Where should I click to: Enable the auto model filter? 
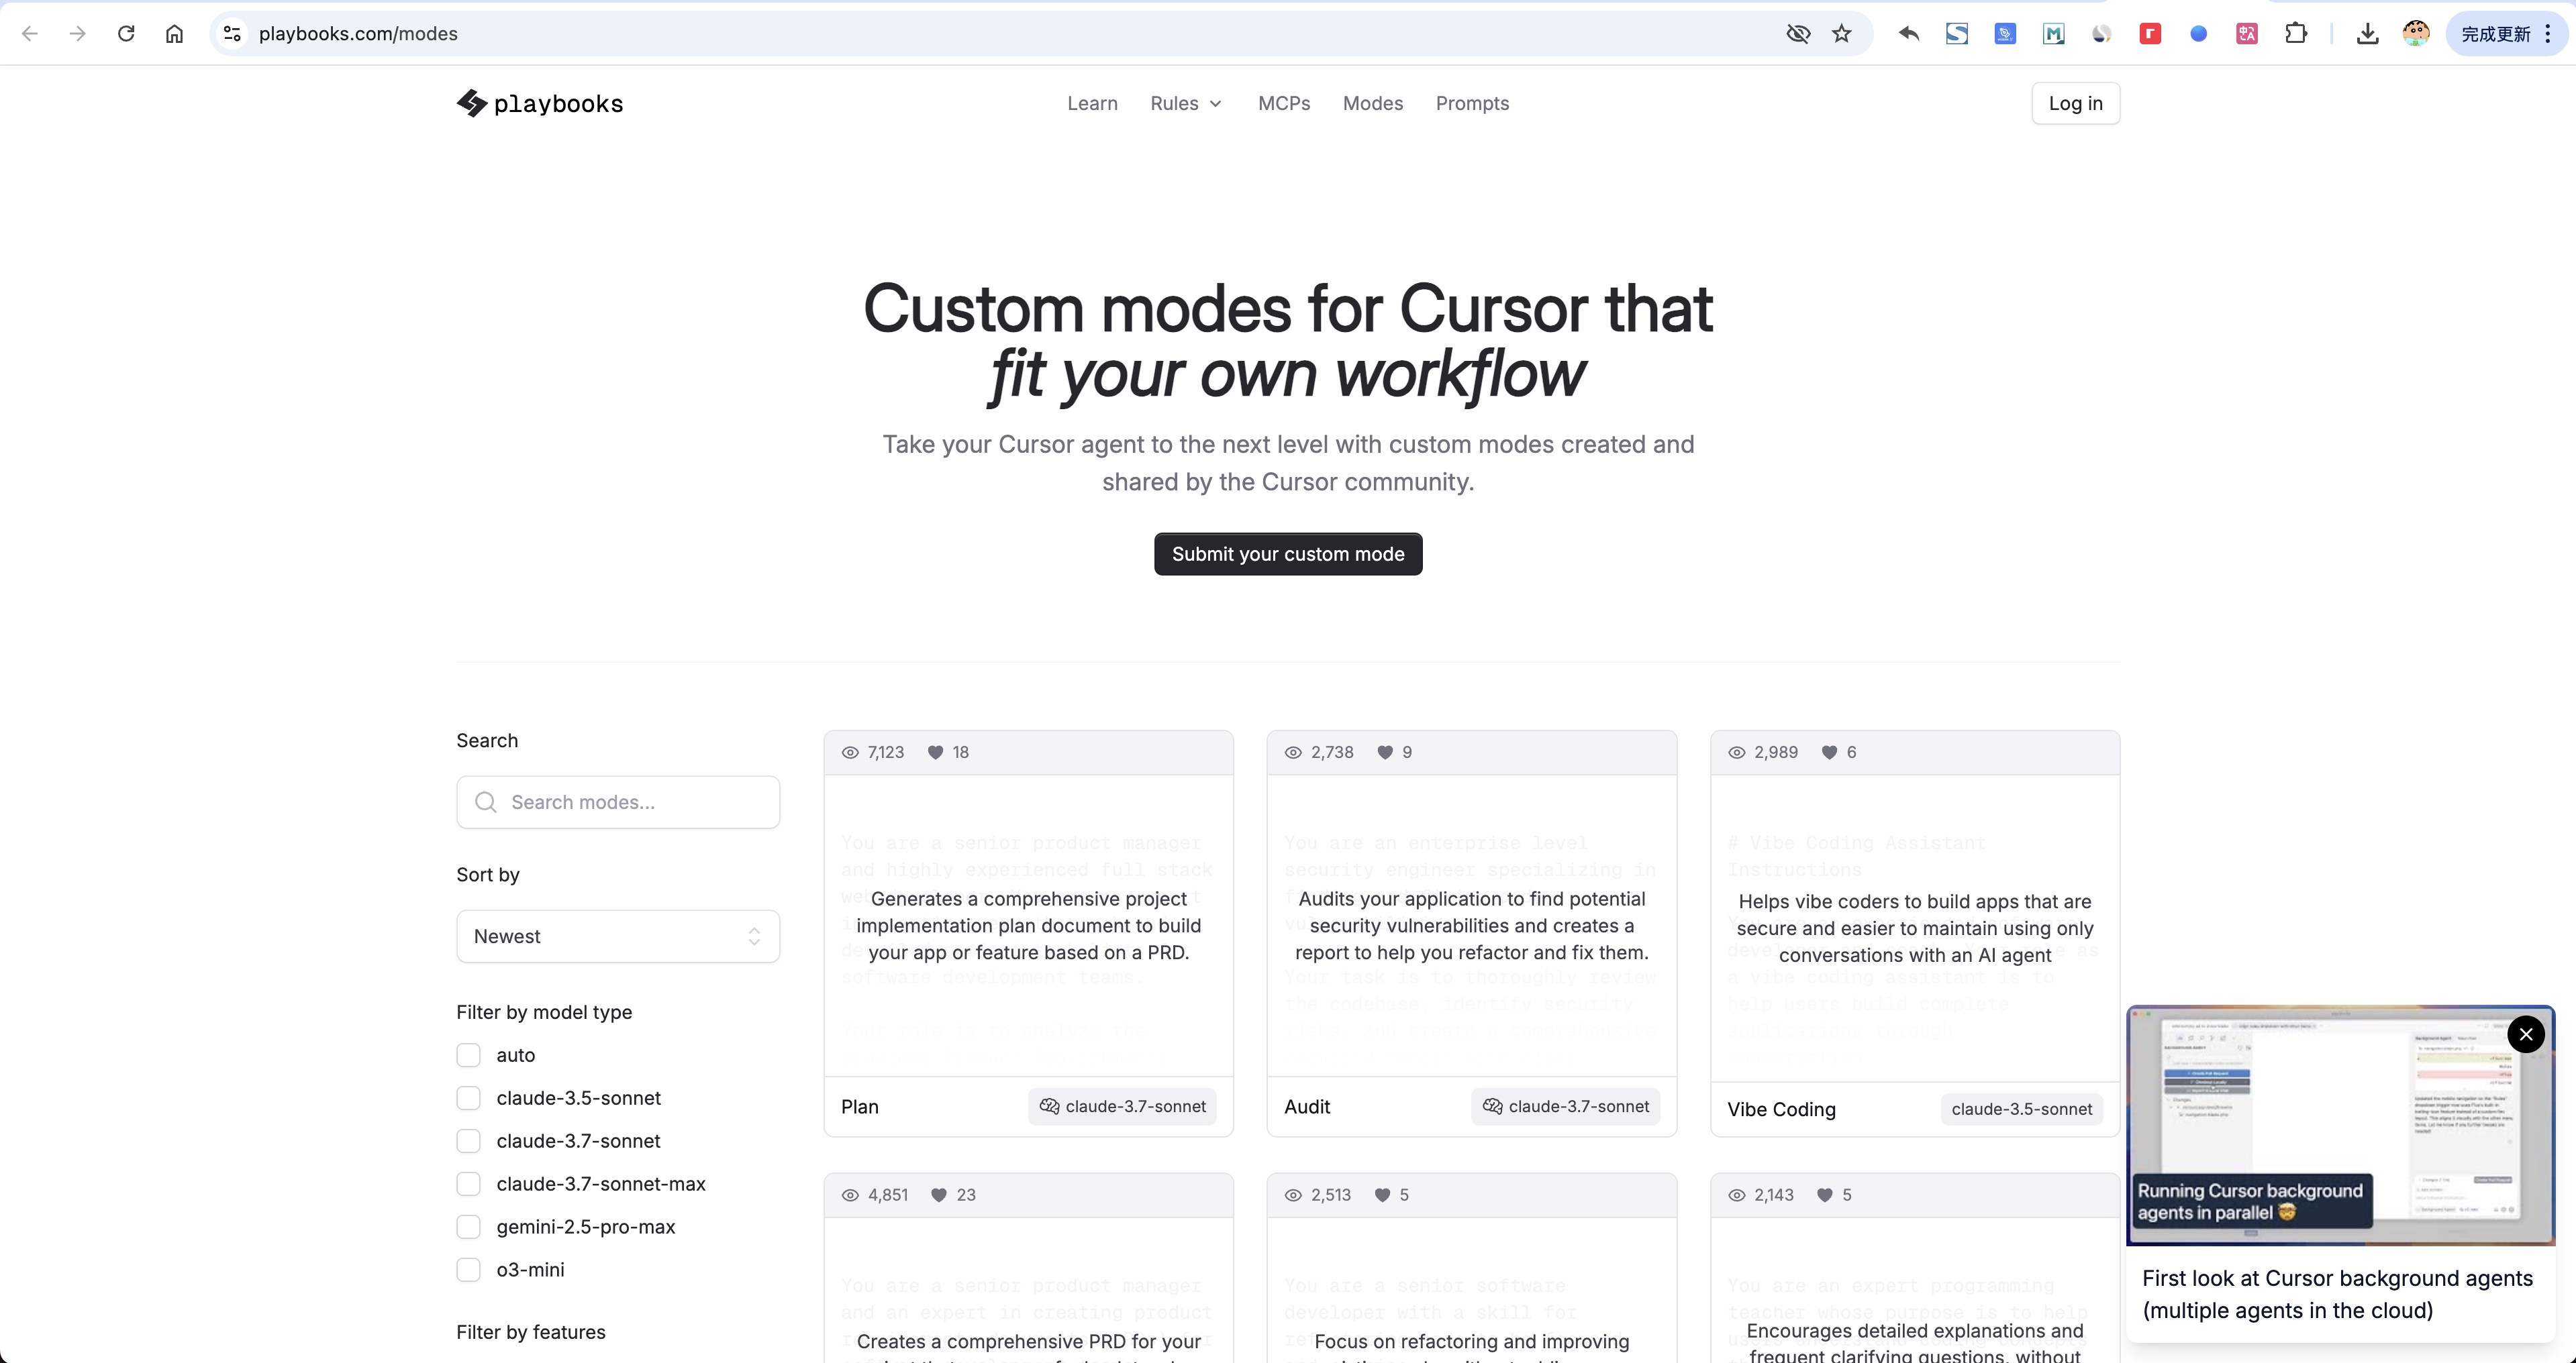468,1054
